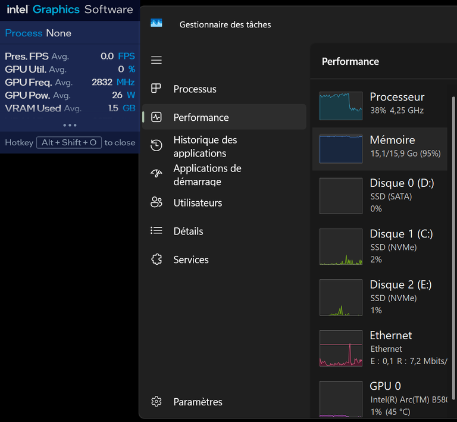Open Paramètres at the bottom
This screenshot has width=457, height=422.
(224, 402)
